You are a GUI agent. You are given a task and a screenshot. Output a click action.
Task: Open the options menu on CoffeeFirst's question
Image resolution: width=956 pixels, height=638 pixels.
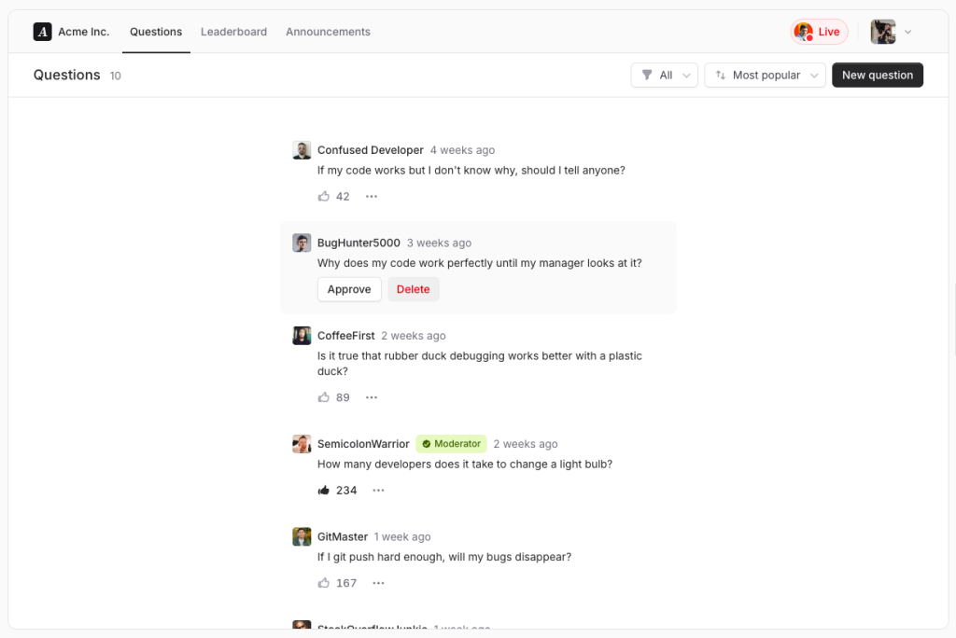pos(371,396)
